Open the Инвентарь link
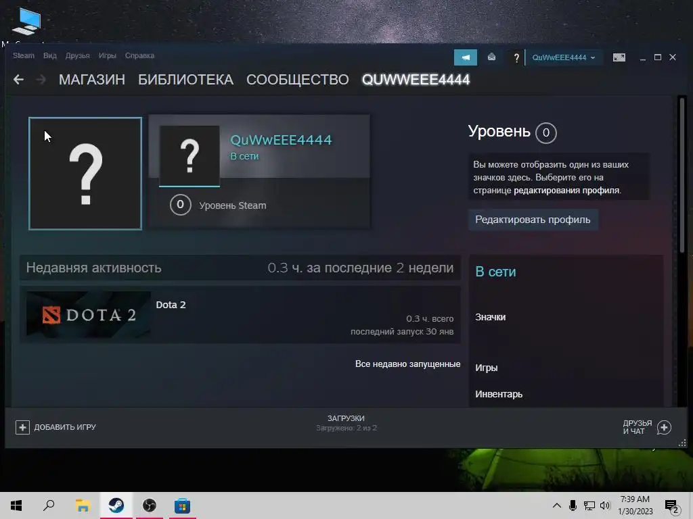This screenshot has height=519, width=693. coord(499,394)
